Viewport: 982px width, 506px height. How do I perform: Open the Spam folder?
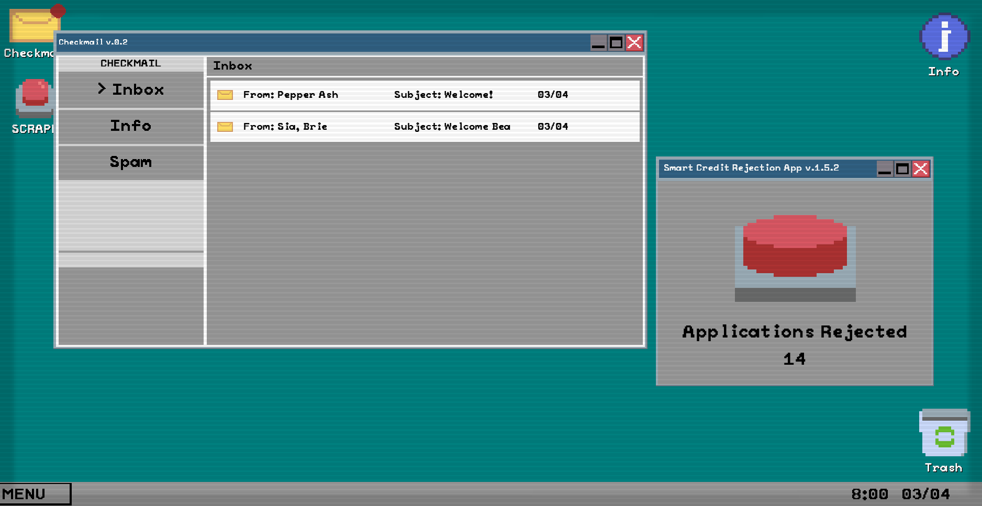click(x=131, y=162)
